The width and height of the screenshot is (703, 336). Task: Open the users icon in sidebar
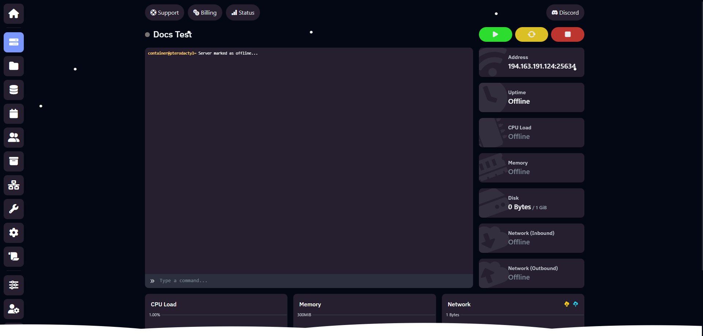pyautogui.click(x=14, y=137)
